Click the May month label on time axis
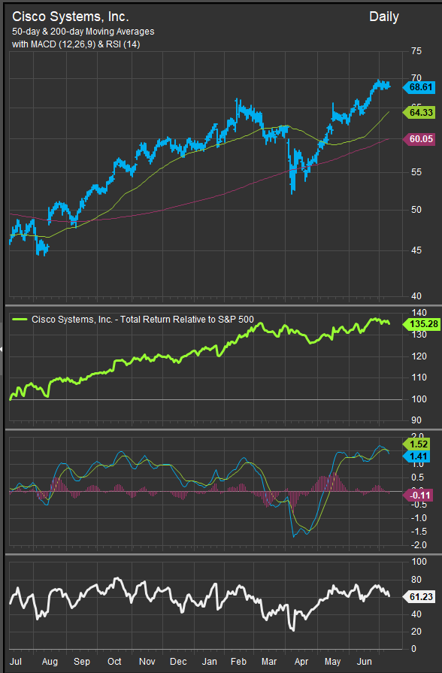Image resolution: width=442 pixels, height=673 pixels. coord(332,662)
